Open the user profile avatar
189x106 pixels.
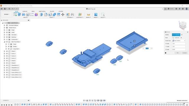point(187,9)
